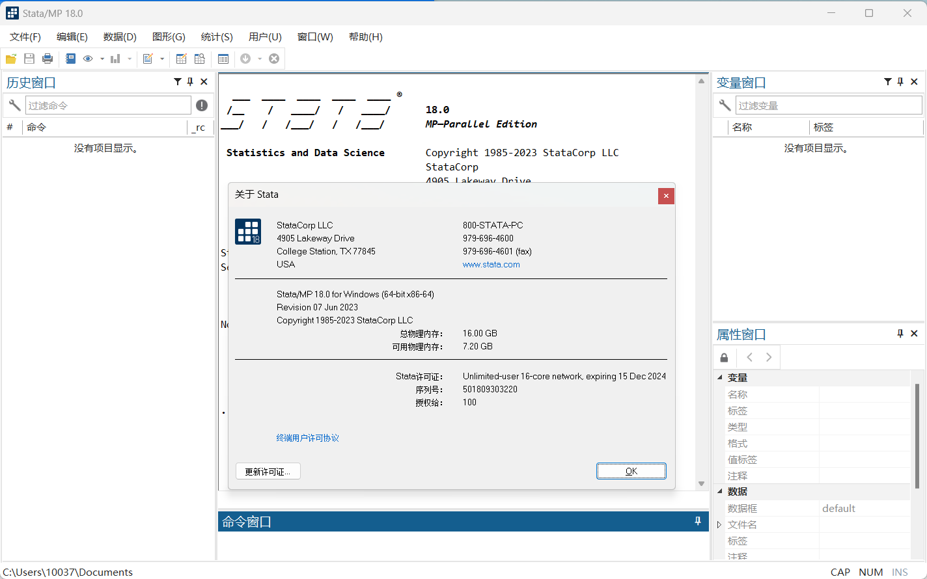This screenshot has height=579, width=927.
Task: Click the exclamation error filter icon
Action: [202, 105]
